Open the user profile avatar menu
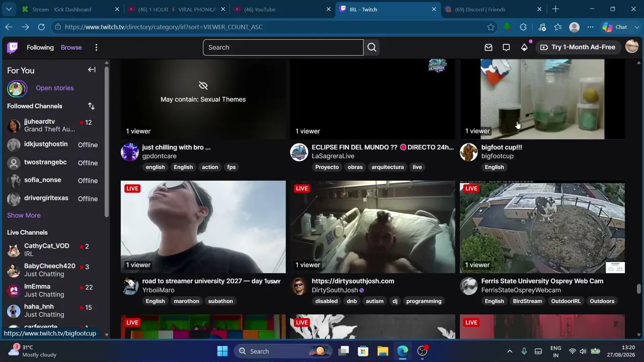Screen dimensions: 644x362 pos(632,47)
